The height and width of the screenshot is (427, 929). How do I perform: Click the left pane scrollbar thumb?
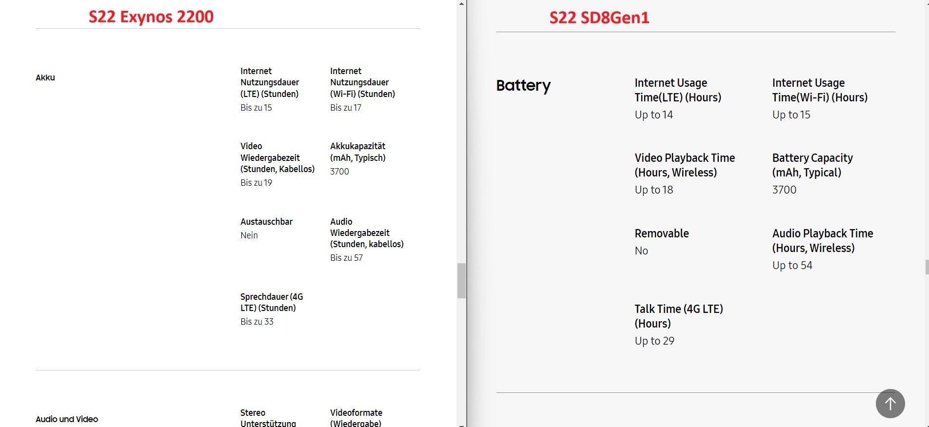coord(461,280)
